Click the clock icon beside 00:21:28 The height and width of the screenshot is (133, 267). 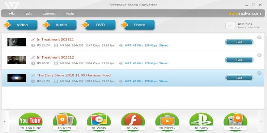click(x=33, y=81)
